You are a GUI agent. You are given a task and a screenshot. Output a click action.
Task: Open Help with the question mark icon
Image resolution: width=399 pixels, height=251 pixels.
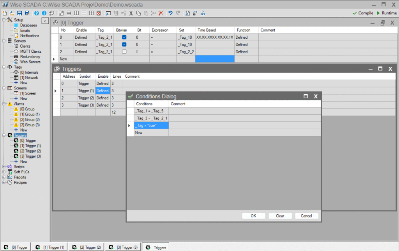pyautogui.click(x=36, y=13)
